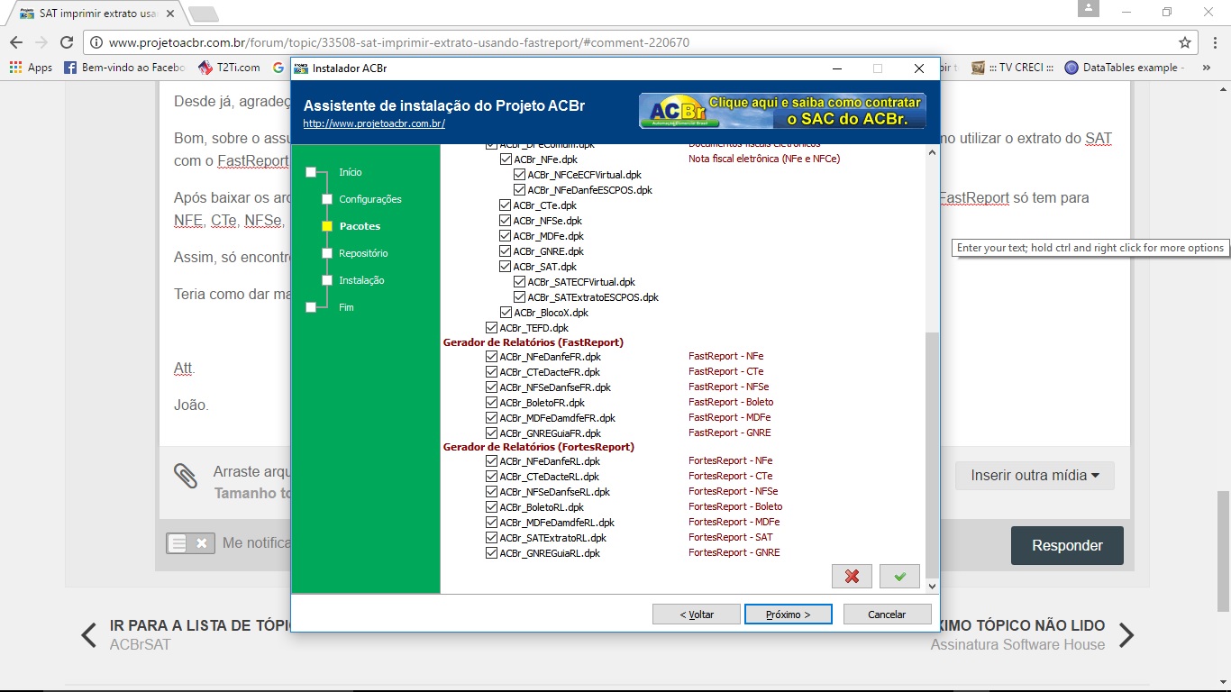Click the ACBr SAC banner image
Viewport: 1231px width, 692px height.
pyautogui.click(x=782, y=111)
